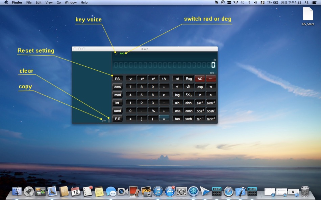This screenshot has height=200, width=321.
Task: Open the Reg register button
Action: tap(189, 78)
